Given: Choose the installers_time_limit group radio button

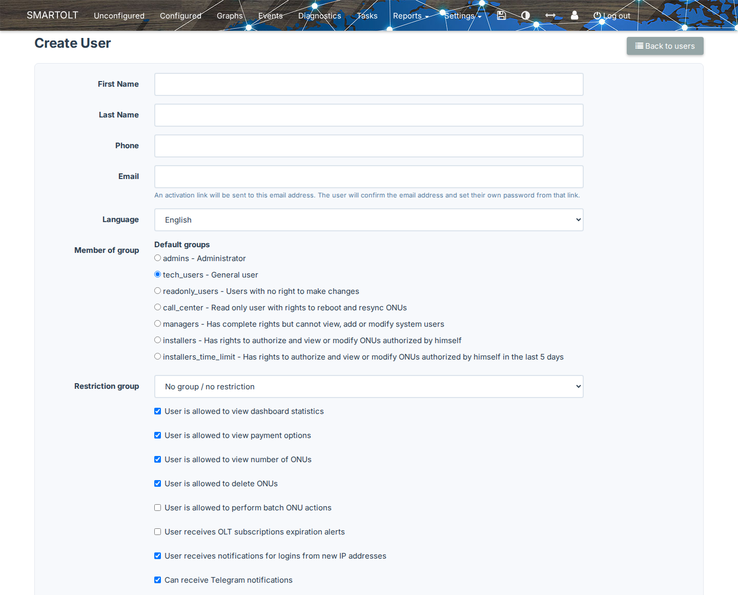Looking at the screenshot, I should tap(158, 356).
